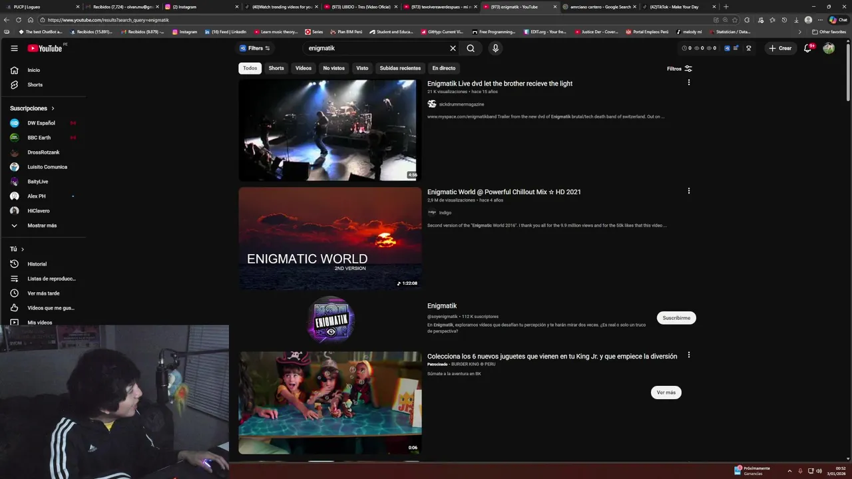This screenshot has height=479, width=852.
Task: Open Enigmatik channel logo
Action: [x=331, y=320]
